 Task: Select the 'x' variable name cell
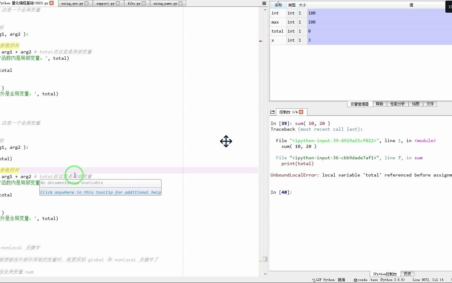coord(278,40)
